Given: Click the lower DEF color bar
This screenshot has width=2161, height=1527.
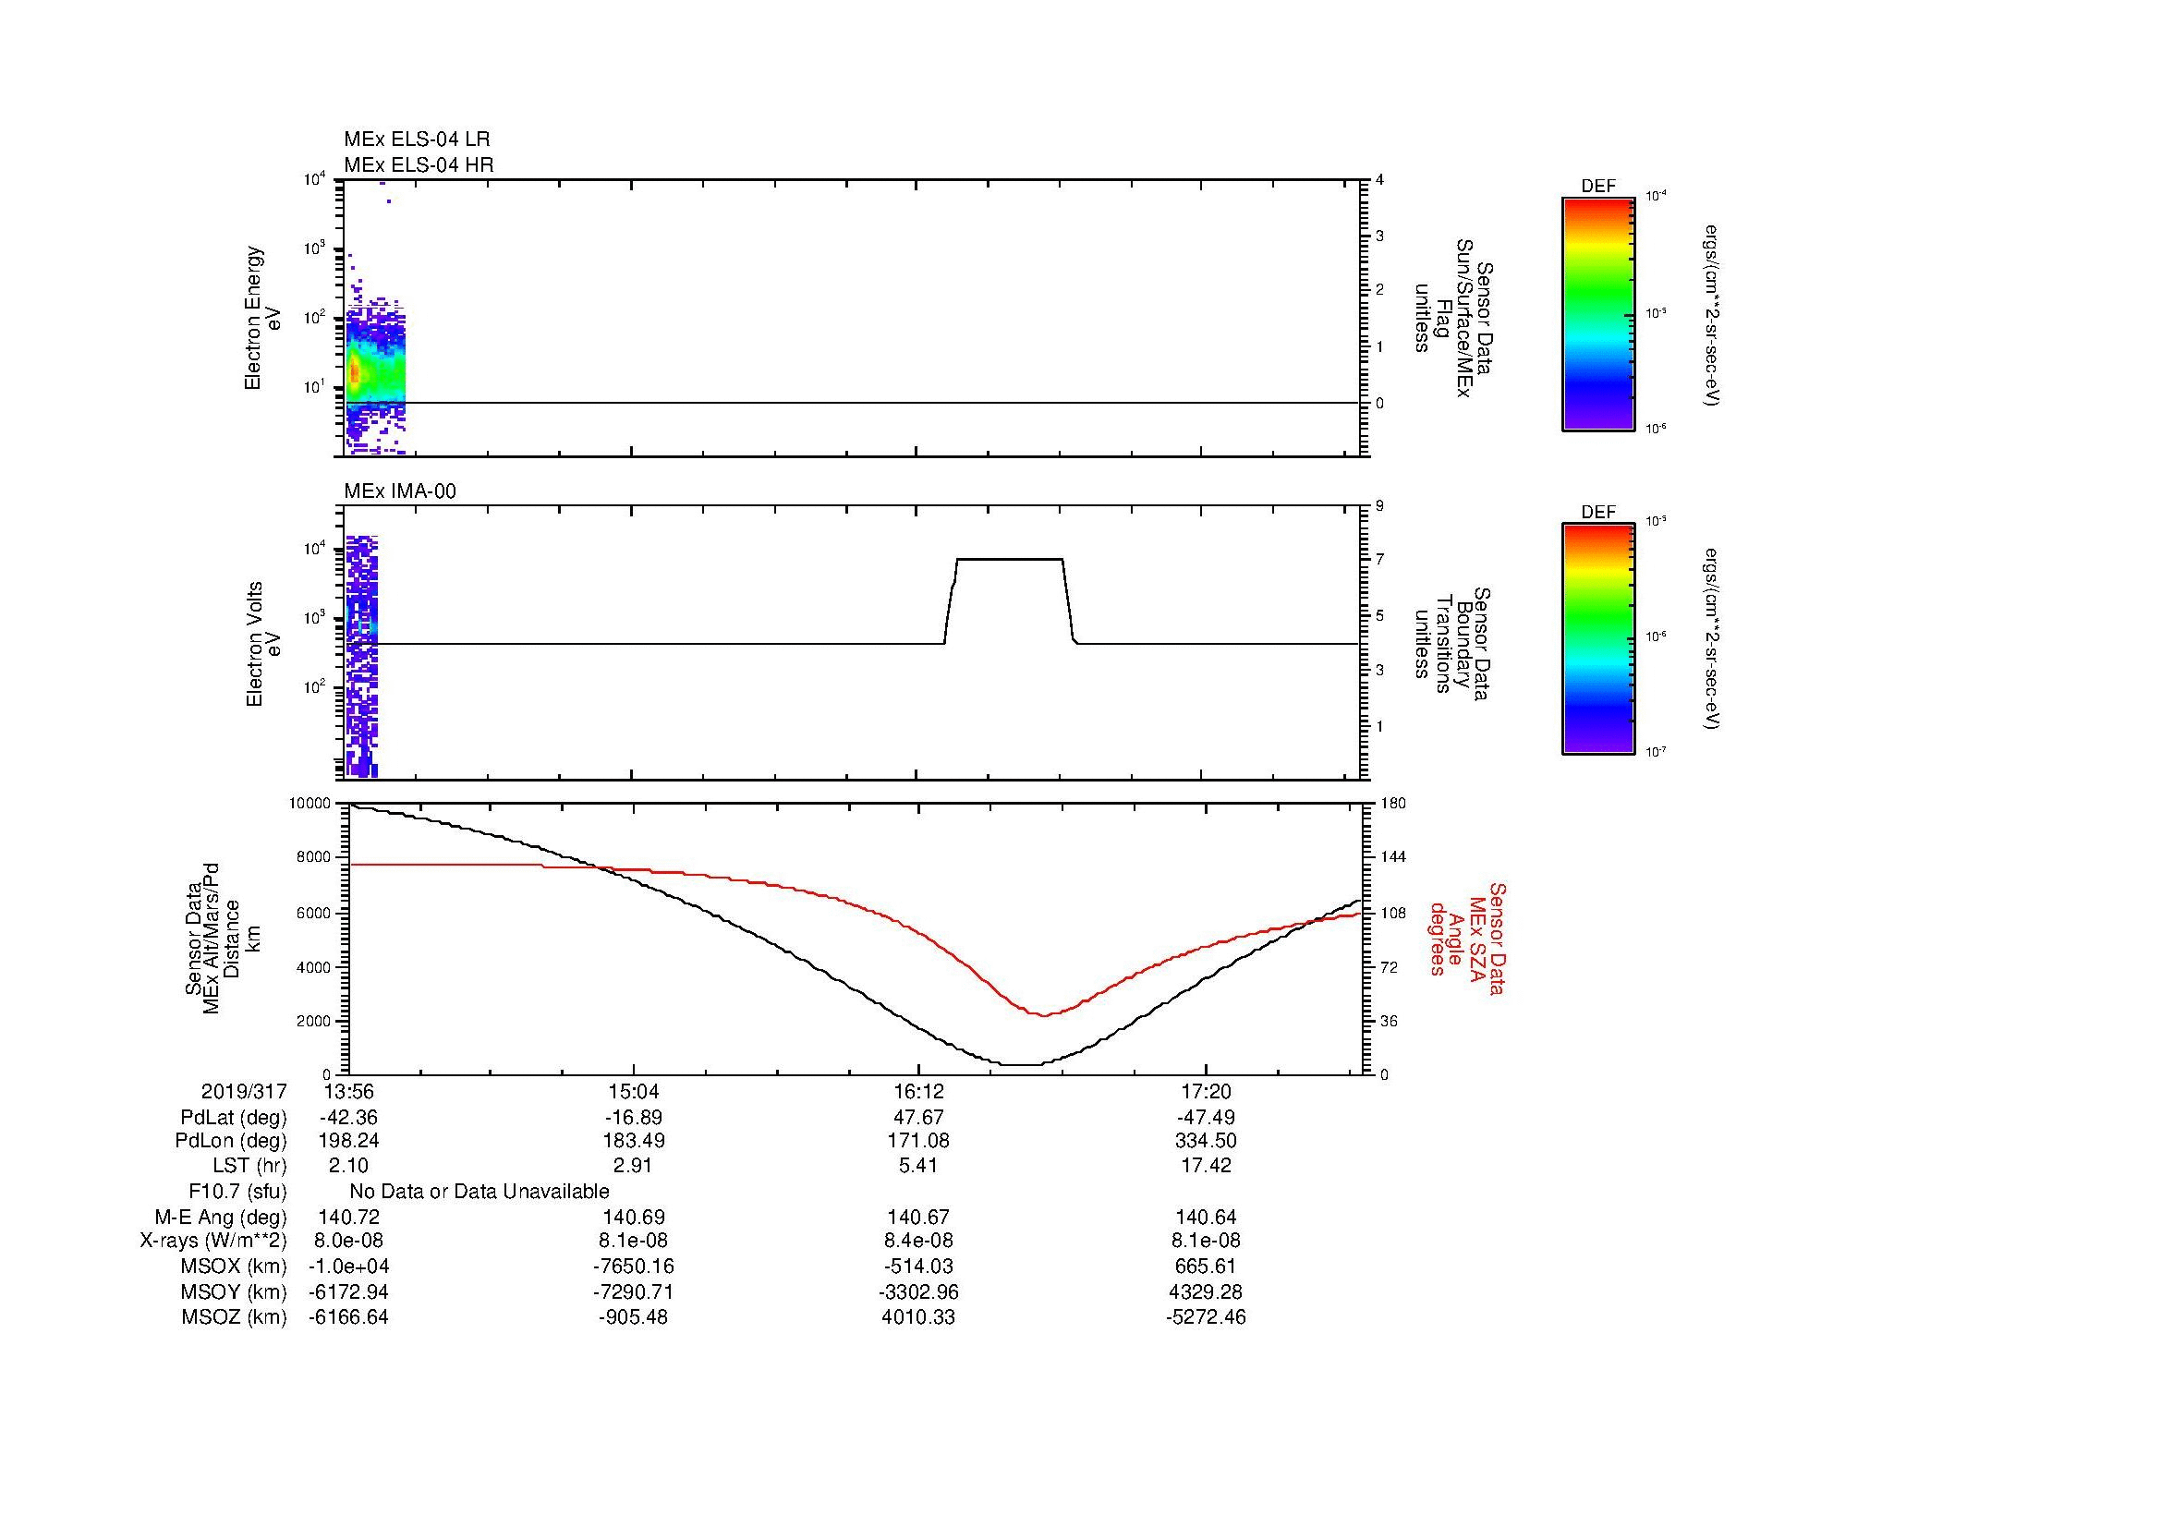Looking at the screenshot, I should pyautogui.click(x=1598, y=639).
